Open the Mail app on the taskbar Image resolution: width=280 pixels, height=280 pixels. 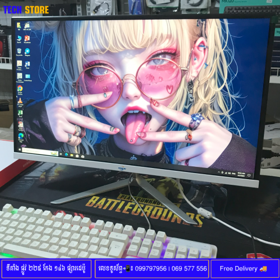[x=83, y=156]
